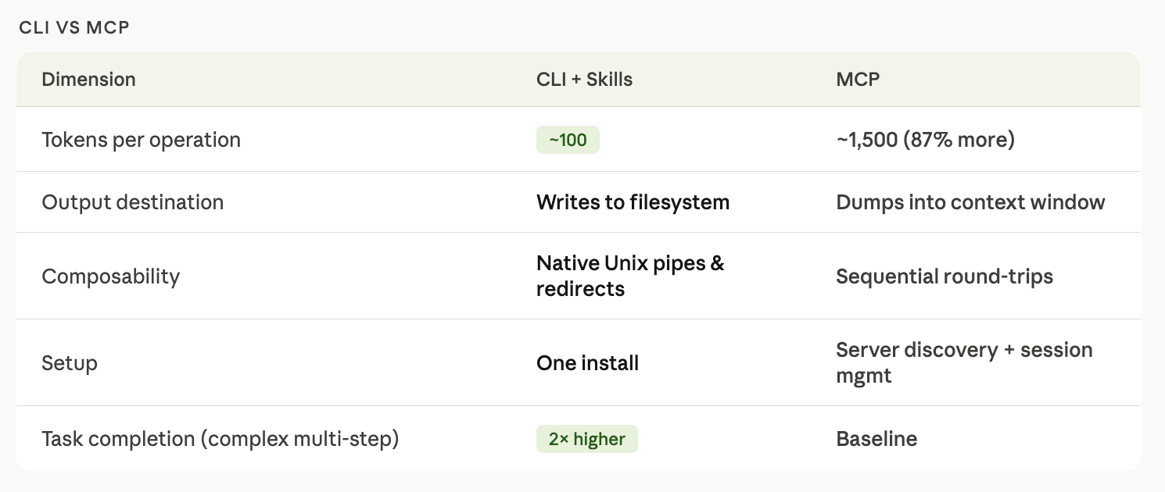Viewport: 1165px width, 492px height.
Task: Select the 'Baseline' cell
Action: point(876,439)
